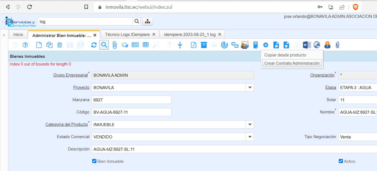Refresh the record with the circular arrows icon
Image resolution: width=377 pixels, height=171 pixels.
(x=94, y=45)
